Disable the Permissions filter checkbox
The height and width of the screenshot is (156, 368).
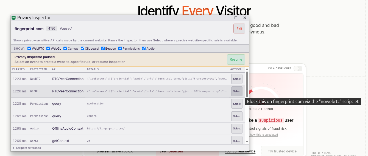click(x=120, y=49)
